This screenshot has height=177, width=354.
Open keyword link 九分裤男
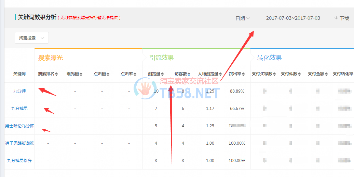click(19, 109)
